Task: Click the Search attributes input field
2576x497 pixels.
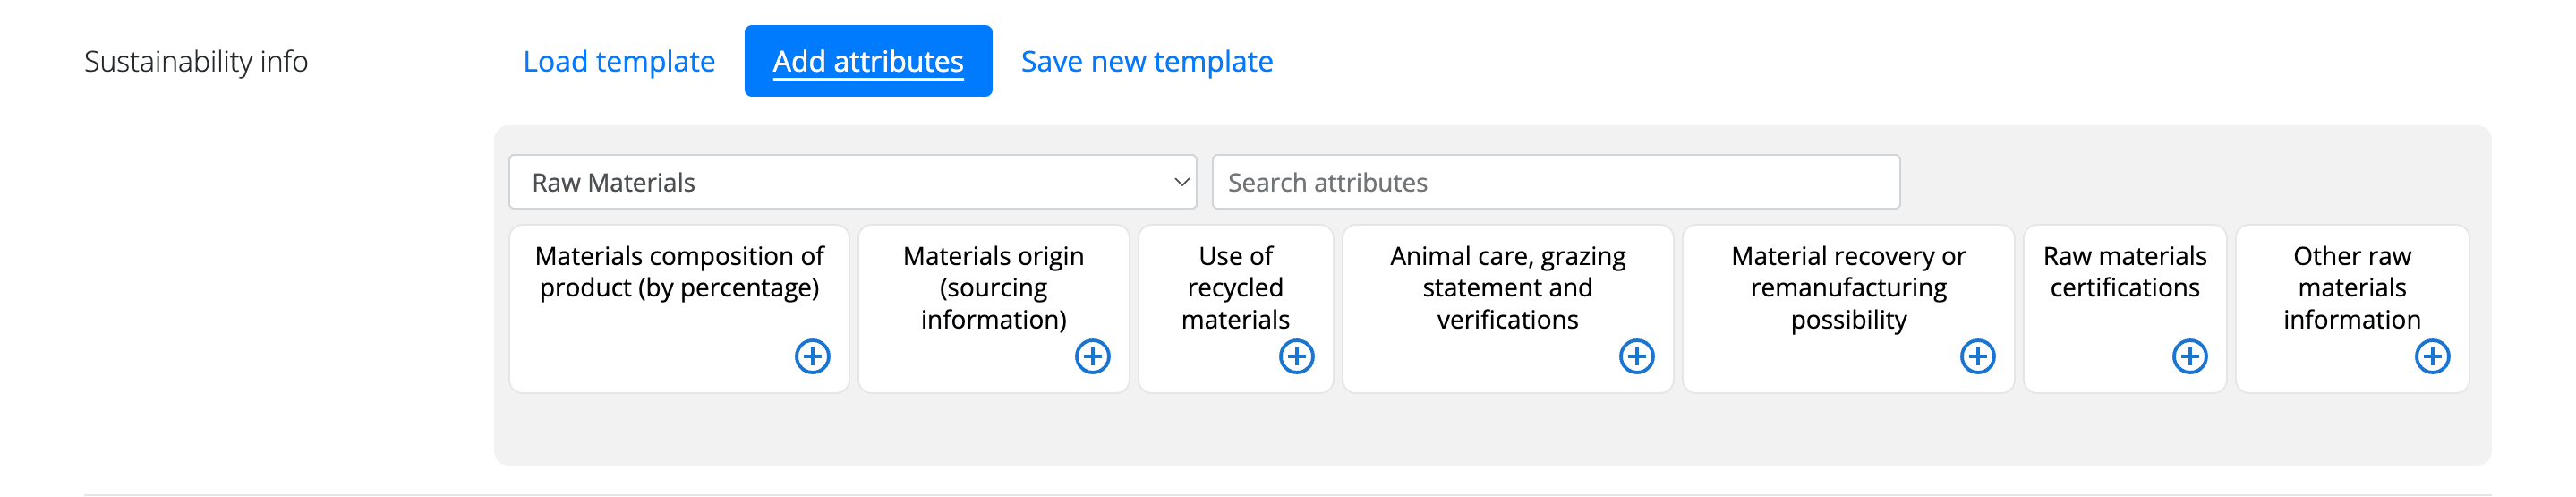Action: 1555,182
